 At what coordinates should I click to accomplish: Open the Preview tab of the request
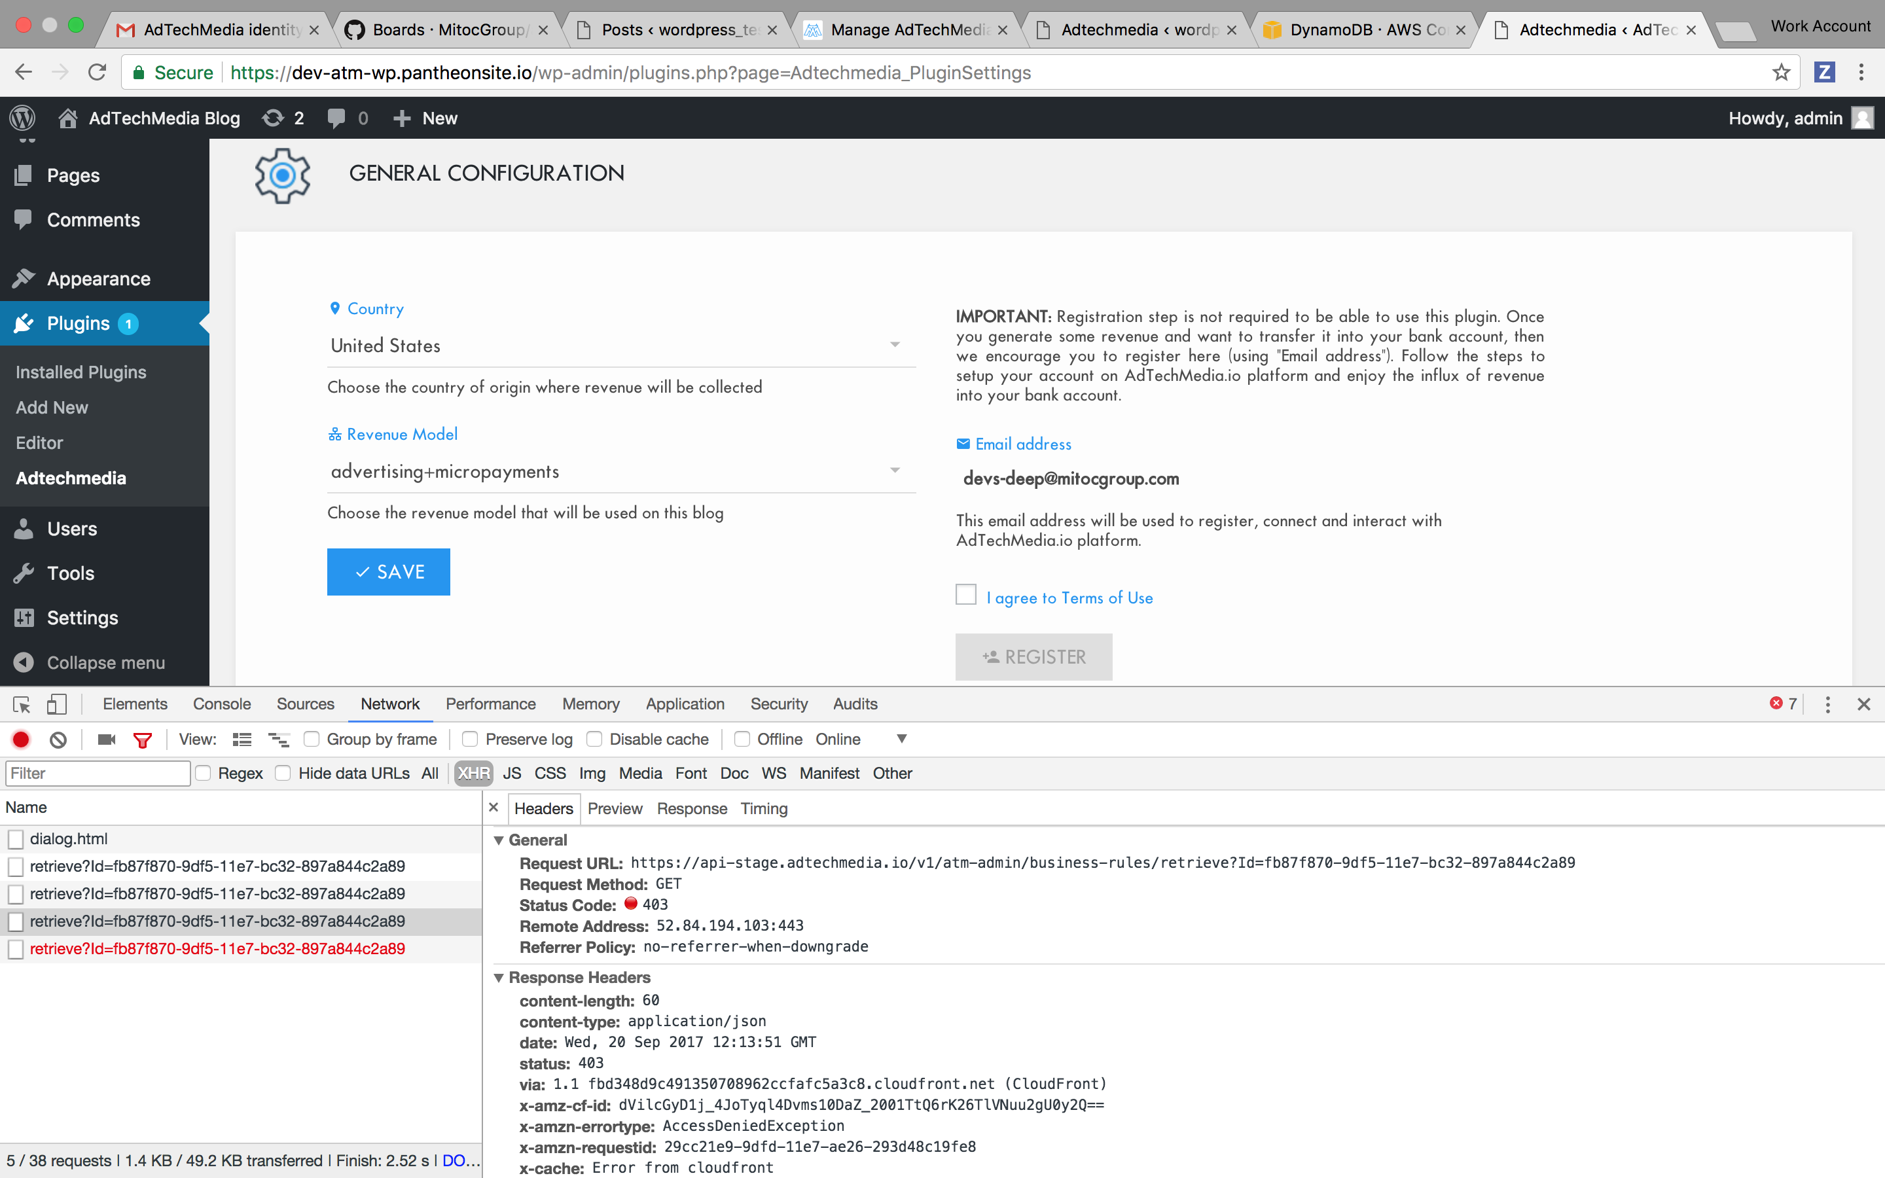(615, 809)
